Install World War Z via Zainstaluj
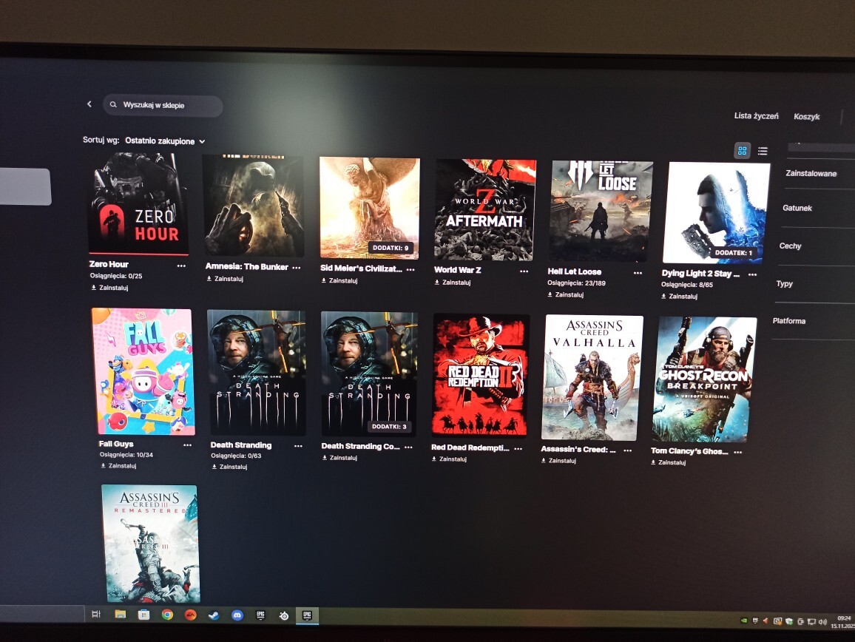The width and height of the screenshot is (855, 642). (453, 283)
